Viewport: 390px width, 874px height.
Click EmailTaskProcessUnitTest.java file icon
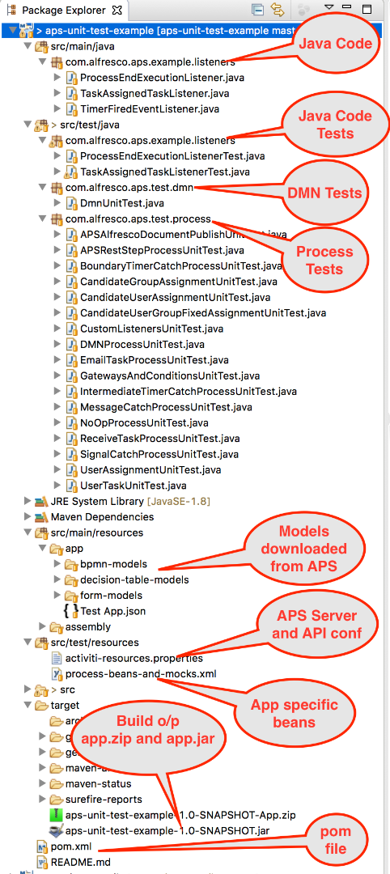click(71, 360)
